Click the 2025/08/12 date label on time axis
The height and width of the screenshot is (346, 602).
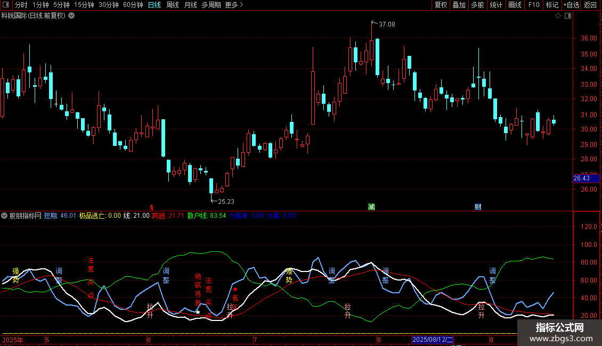pyautogui.click(x=433, y=340)
